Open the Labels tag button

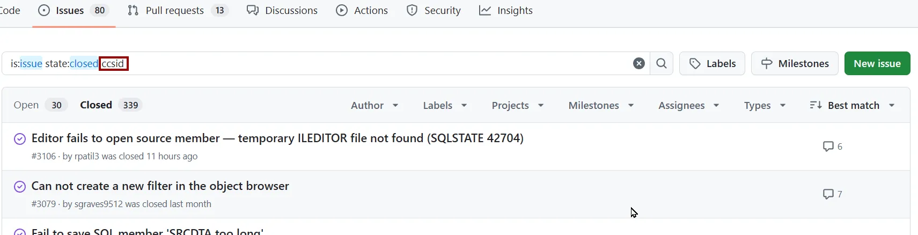click(712, 63)
